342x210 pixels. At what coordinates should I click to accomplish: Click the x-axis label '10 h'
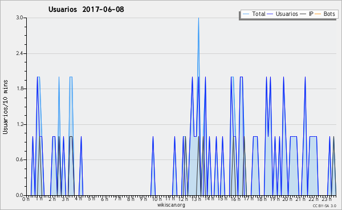pyautogui.click(x=157, y=199)
